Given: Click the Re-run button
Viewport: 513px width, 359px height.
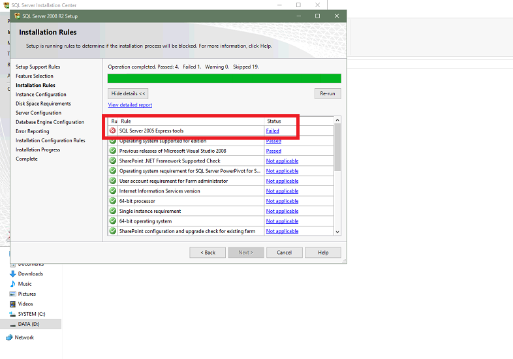Looking at the screenshot, I should pyautogui.click(x=328, y=93).
